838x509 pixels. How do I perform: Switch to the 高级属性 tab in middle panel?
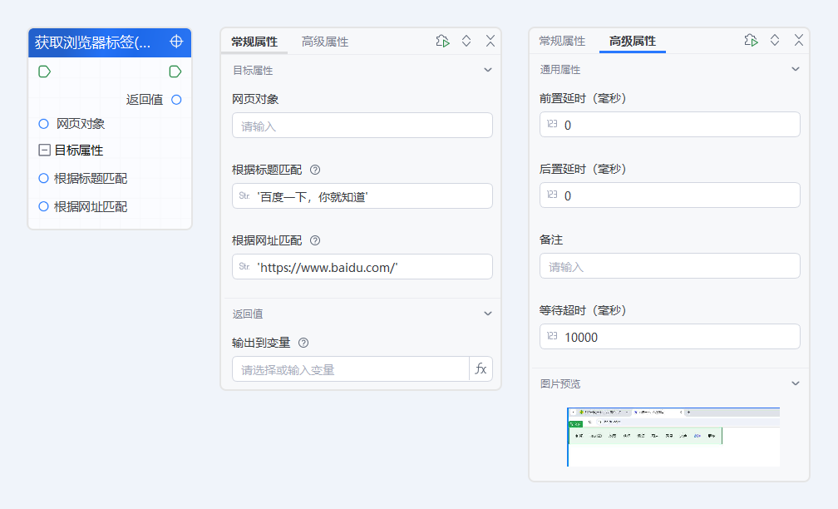click(x=325, y=40)
